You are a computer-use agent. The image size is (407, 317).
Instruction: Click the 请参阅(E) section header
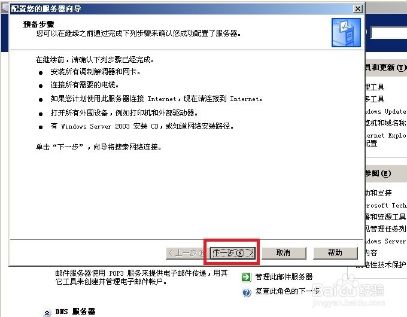pos(378,173)
